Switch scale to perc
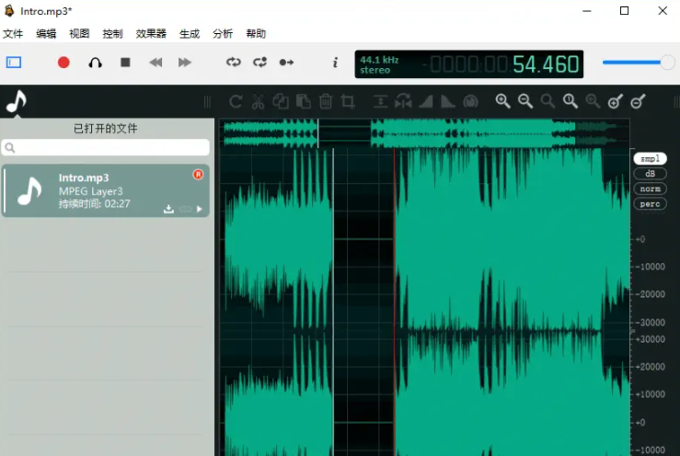Viewport: 680px width, 456px height. click(x=650, y=203)
